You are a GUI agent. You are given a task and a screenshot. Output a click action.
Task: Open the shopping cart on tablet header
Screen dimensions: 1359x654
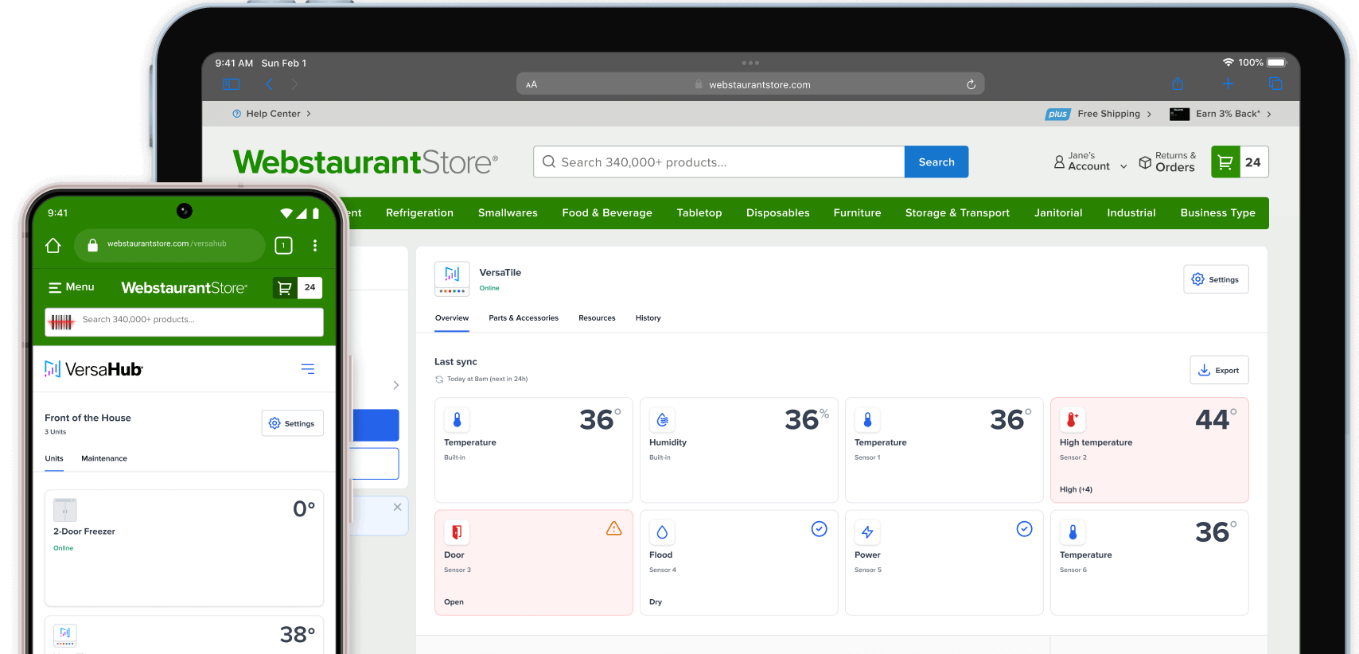click(1239, 162)
